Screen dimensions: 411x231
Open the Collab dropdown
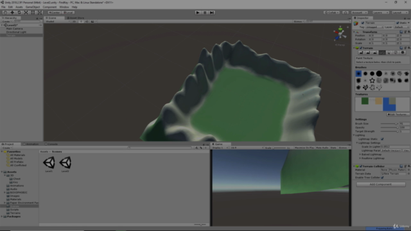[x=331, y=13]
